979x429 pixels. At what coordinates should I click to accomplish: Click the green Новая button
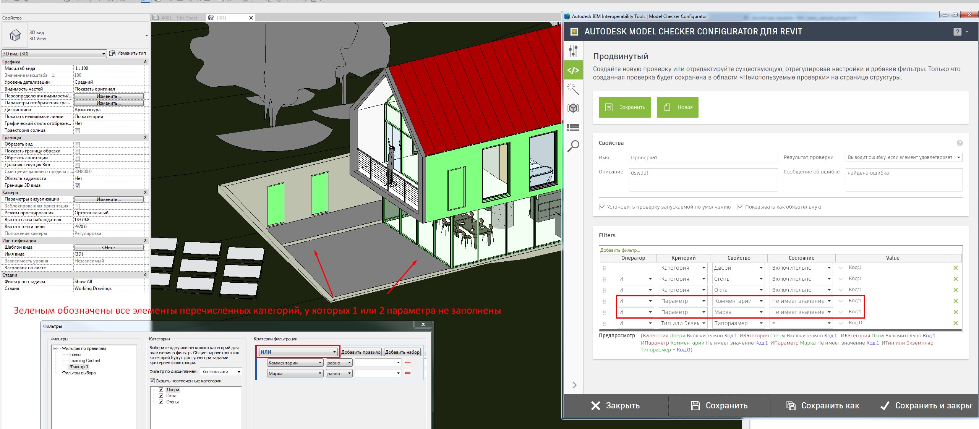[x=678, y=107]
